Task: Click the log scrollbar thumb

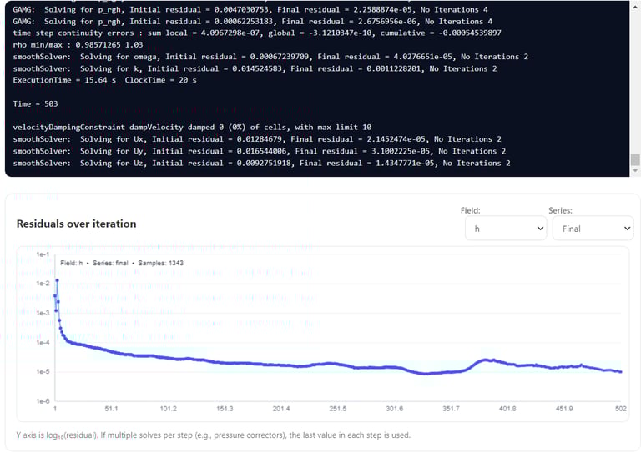Action: 634,160
